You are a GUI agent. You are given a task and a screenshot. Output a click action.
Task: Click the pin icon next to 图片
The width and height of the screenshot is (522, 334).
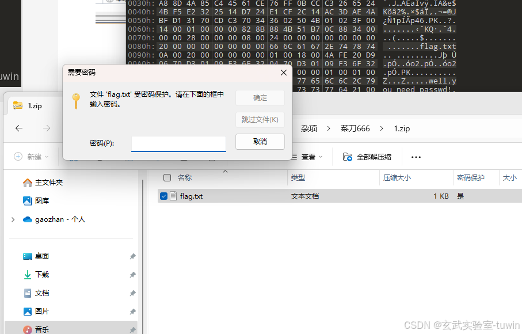tap(132, 312)
